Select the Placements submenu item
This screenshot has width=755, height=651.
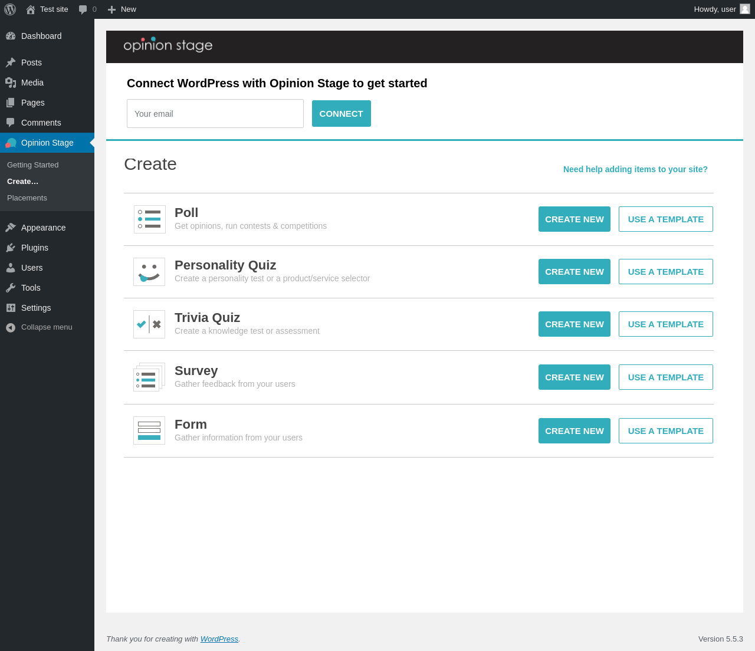[27, 198]
